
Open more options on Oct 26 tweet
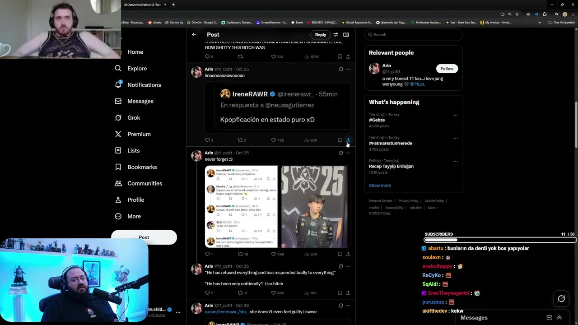348,306
